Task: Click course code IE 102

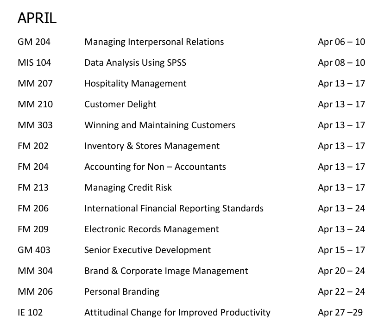Action: click(x=30, y=312)
